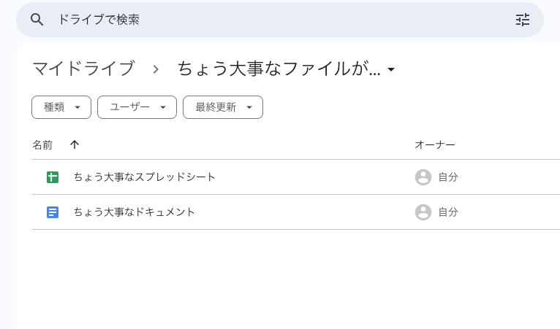The image size is (560, 329).
Task: Expand the ユーザー filter dropdown
Action: pos(137,107)
